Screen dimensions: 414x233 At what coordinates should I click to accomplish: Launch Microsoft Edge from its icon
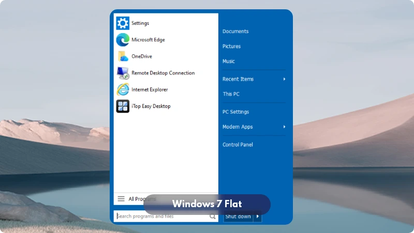123,40
